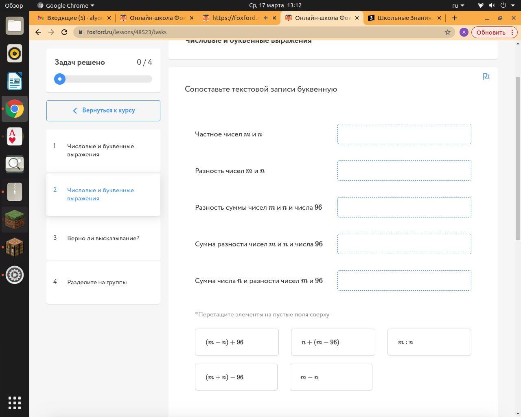
Task: Select the n + (m − 96) answer tile
Action: (333, 342)
